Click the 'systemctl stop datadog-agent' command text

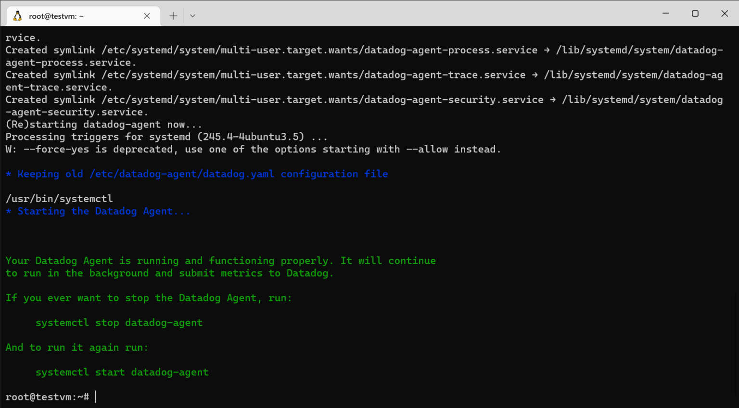(x=119, y=323)
